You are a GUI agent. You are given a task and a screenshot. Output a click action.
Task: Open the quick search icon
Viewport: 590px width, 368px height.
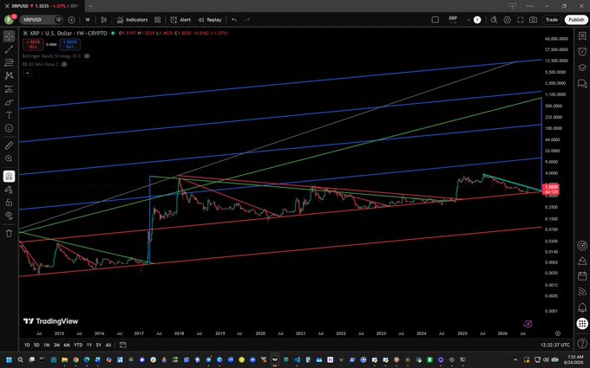point(494,20)
